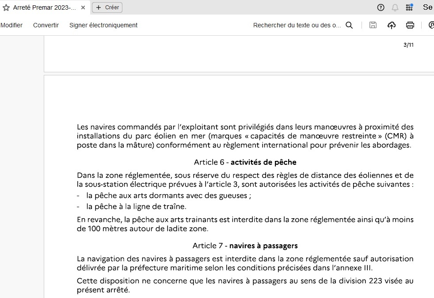434x298 pixels.
Task: Upload the file to cloud storage
Action: coord(392,26)
